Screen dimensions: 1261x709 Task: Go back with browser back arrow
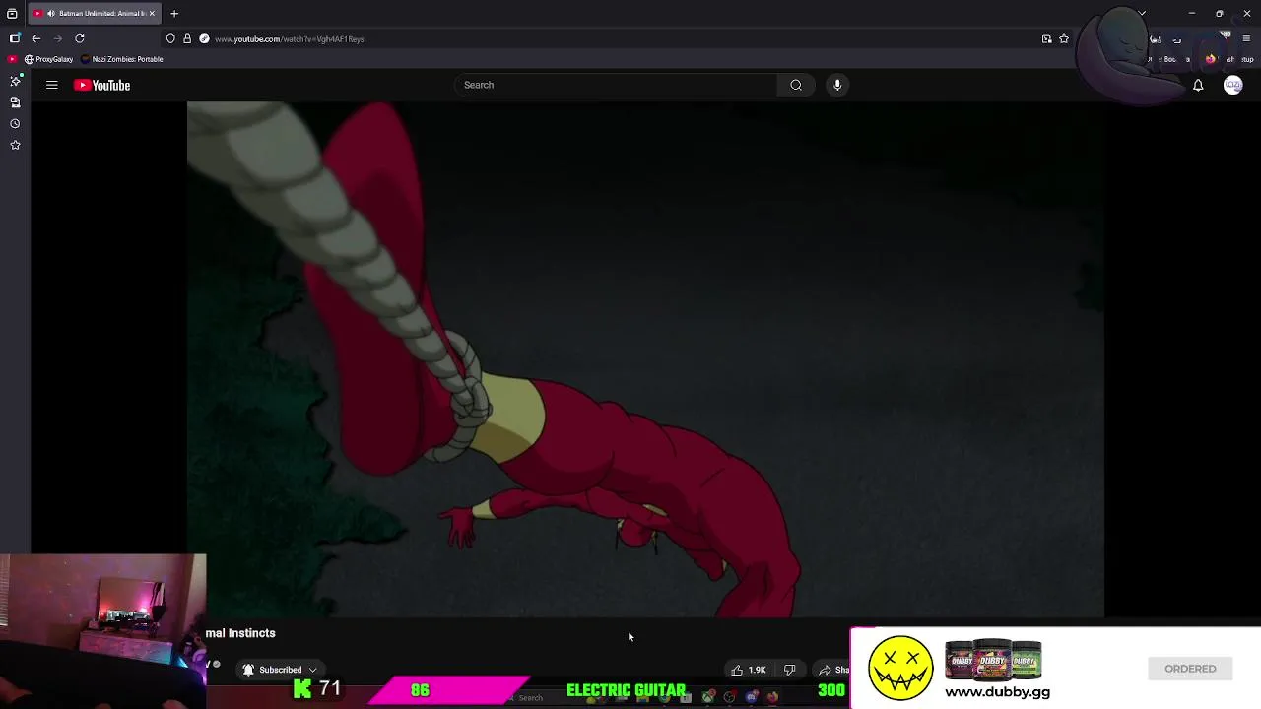click(36, 38)
